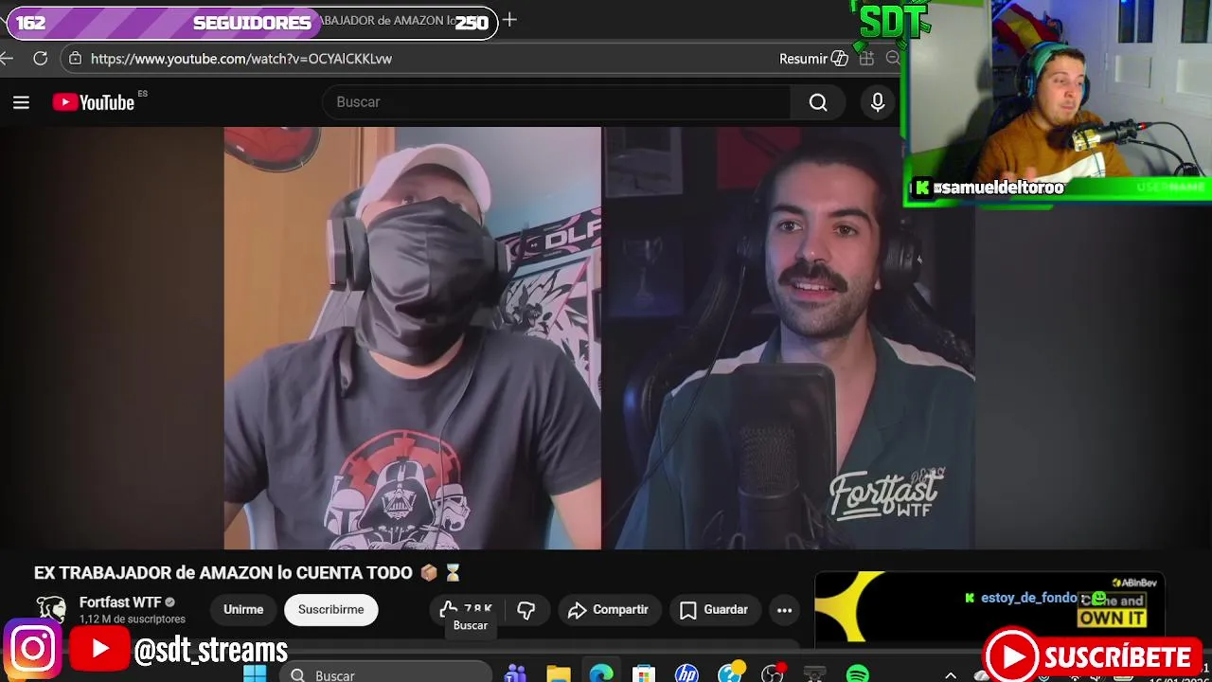Click Suscribirme to subscribe

point(330,610)
